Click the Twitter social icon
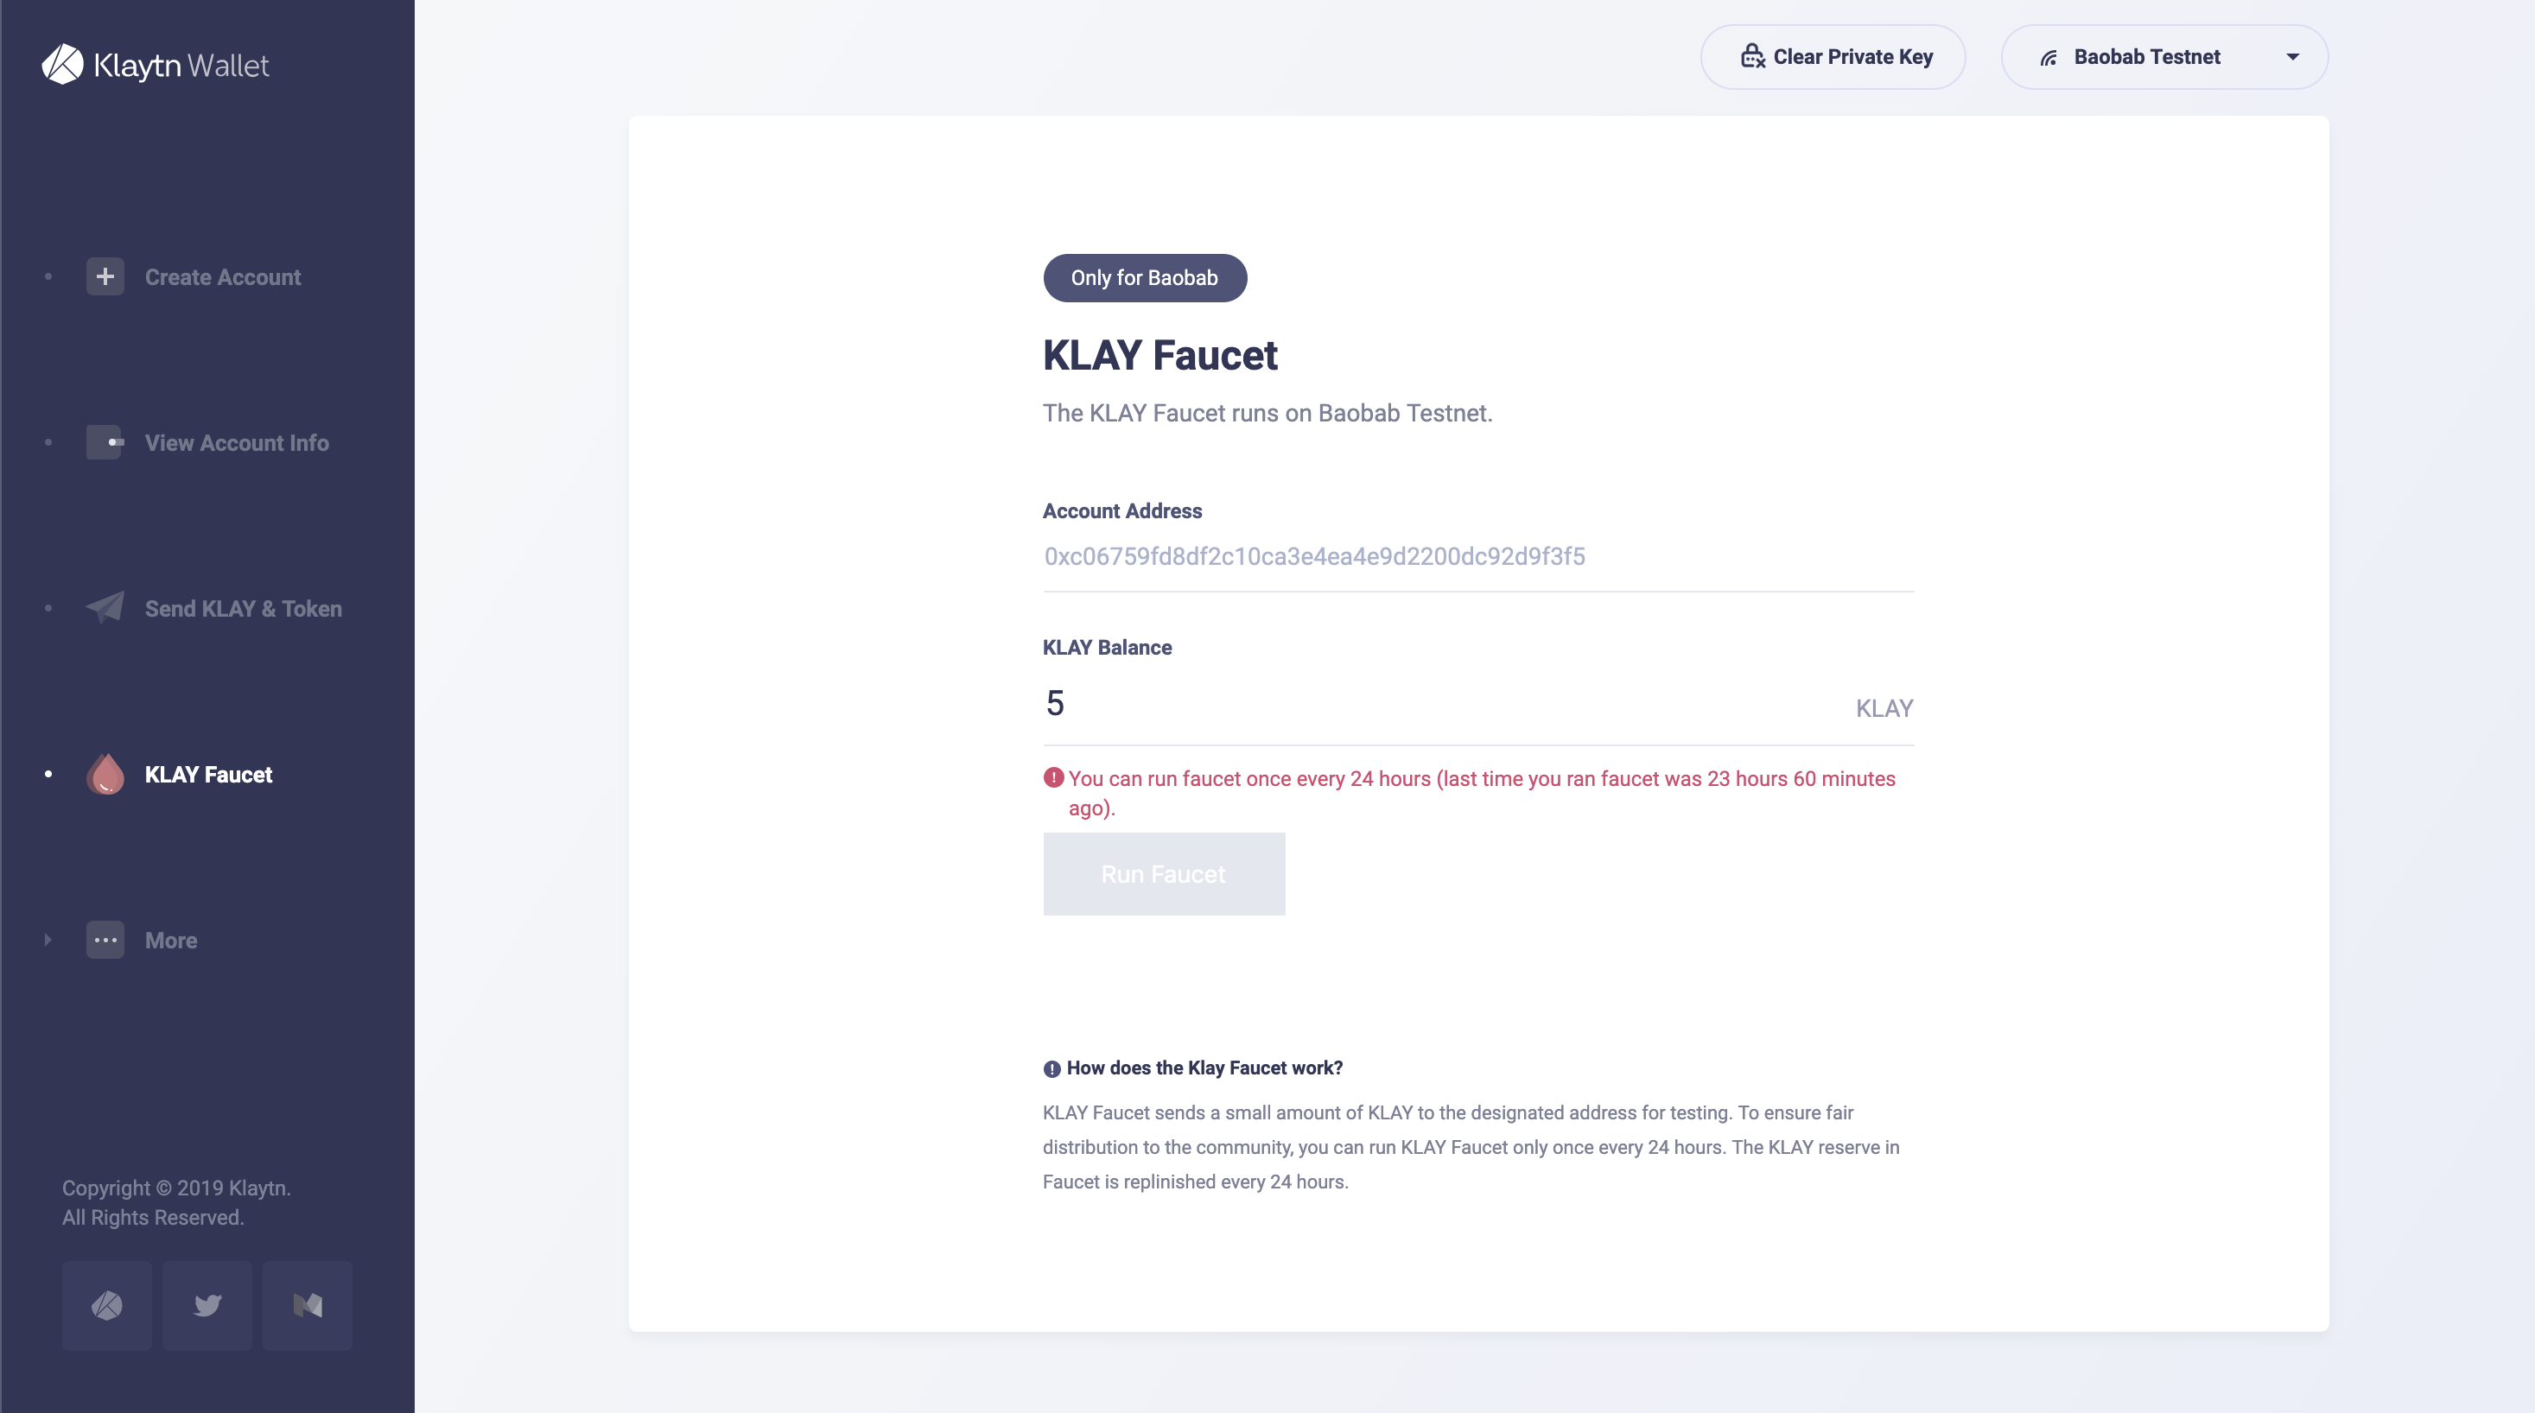2535x1413 pixels. coord(207,1305)
